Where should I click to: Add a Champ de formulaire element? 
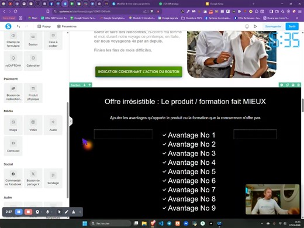click(x=13, y=40)
